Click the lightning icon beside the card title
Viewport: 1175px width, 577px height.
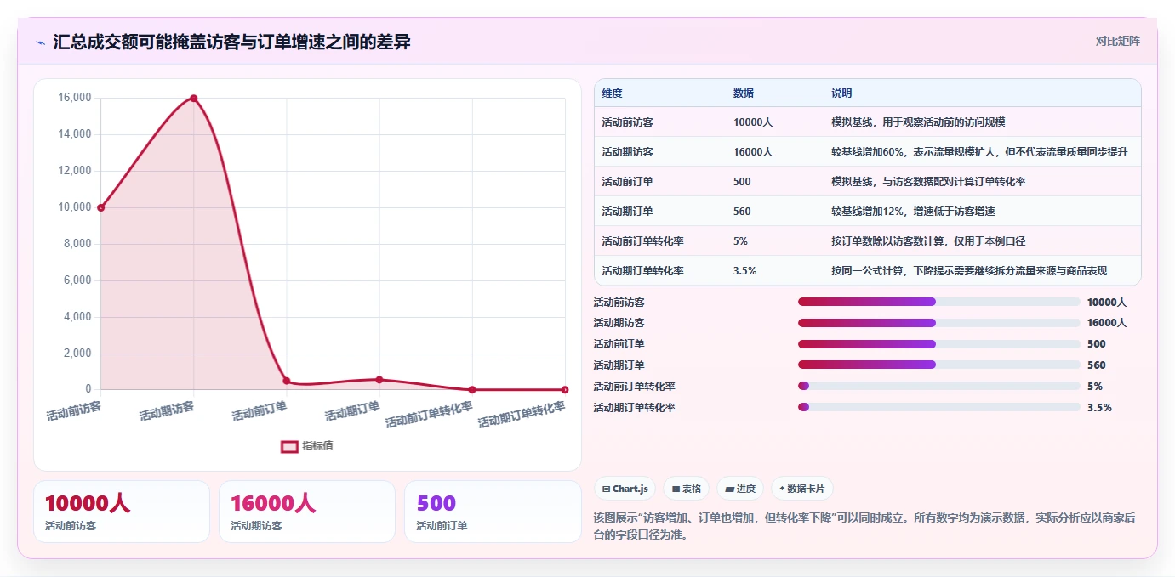point(40,42)
